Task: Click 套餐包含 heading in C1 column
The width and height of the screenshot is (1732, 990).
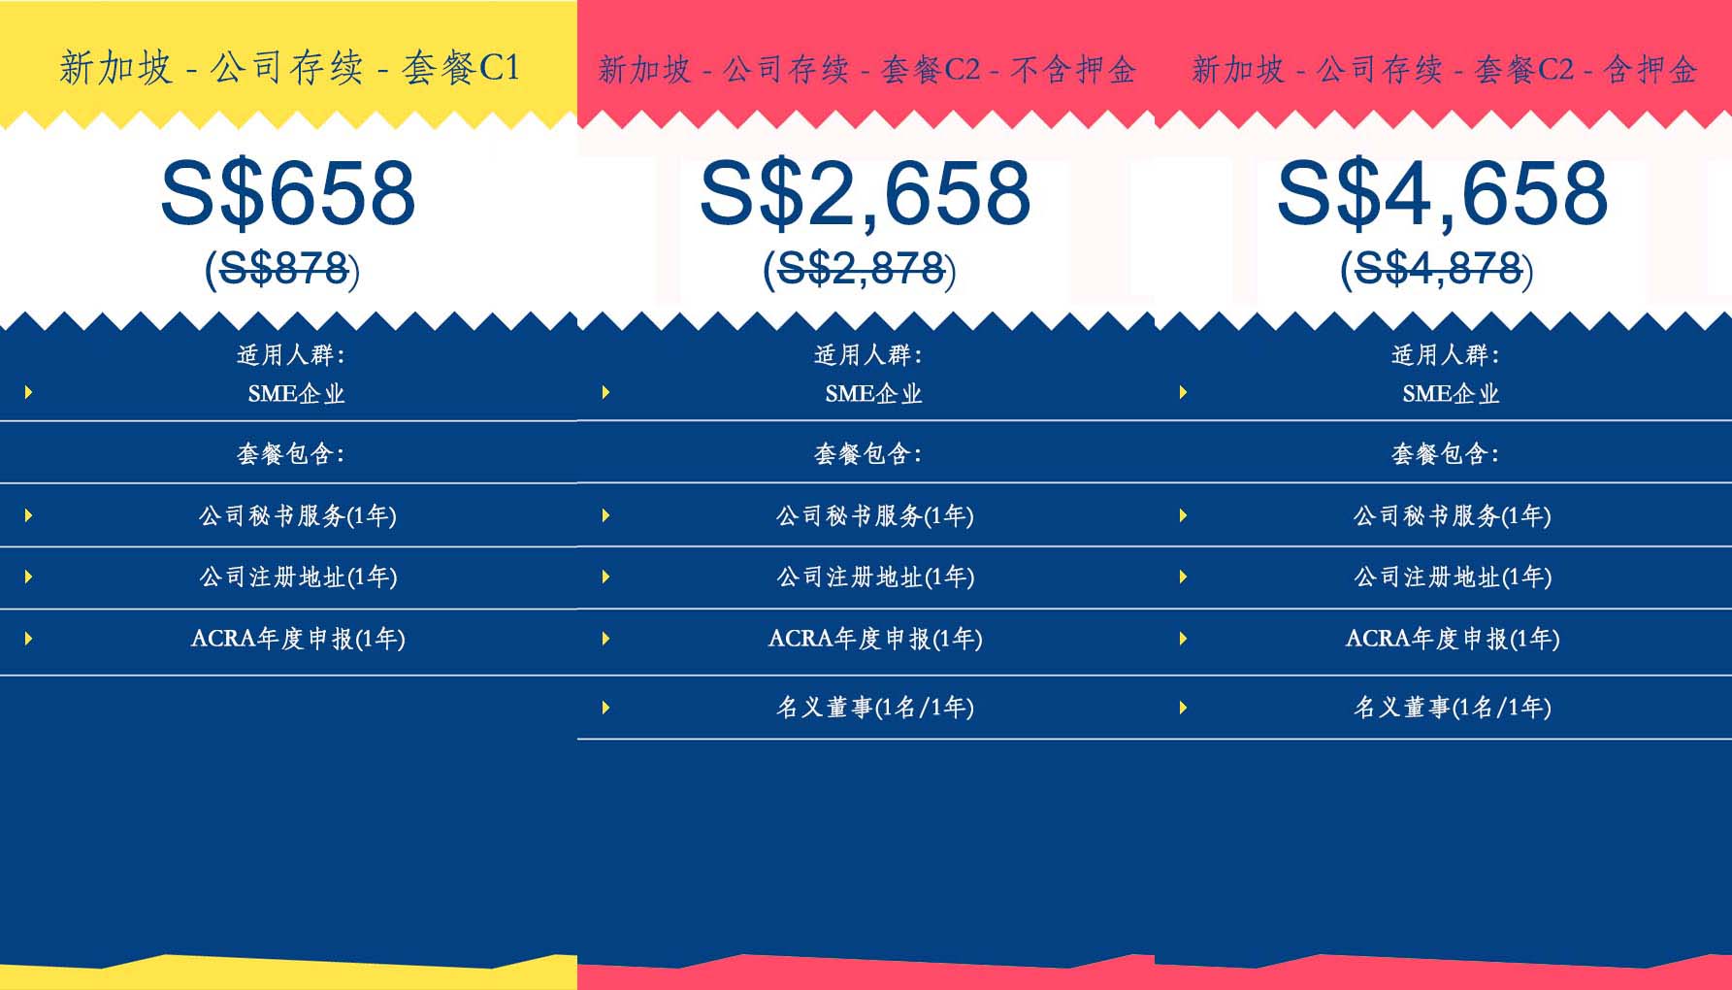Action: [290, 453]
